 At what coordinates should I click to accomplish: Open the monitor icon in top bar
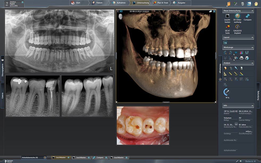pos(249,4)
